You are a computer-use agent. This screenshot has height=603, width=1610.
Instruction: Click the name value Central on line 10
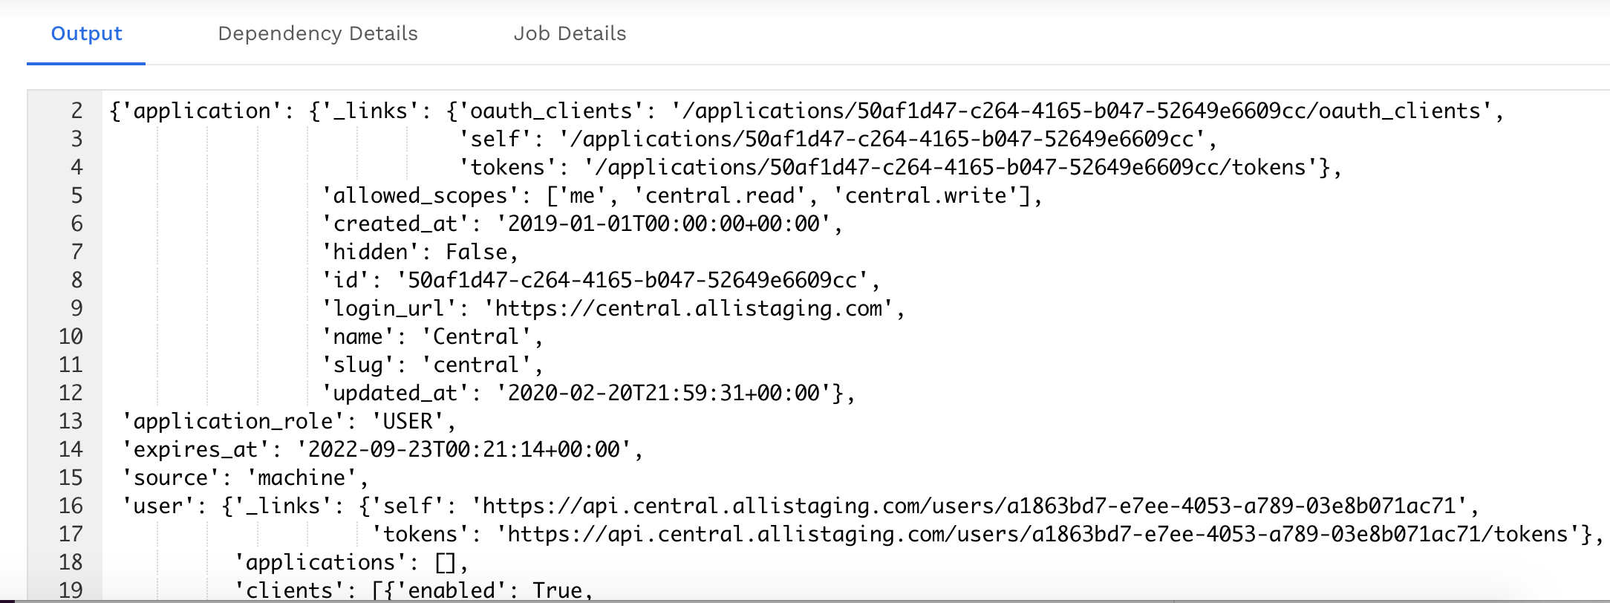click(x=479, y=336)
